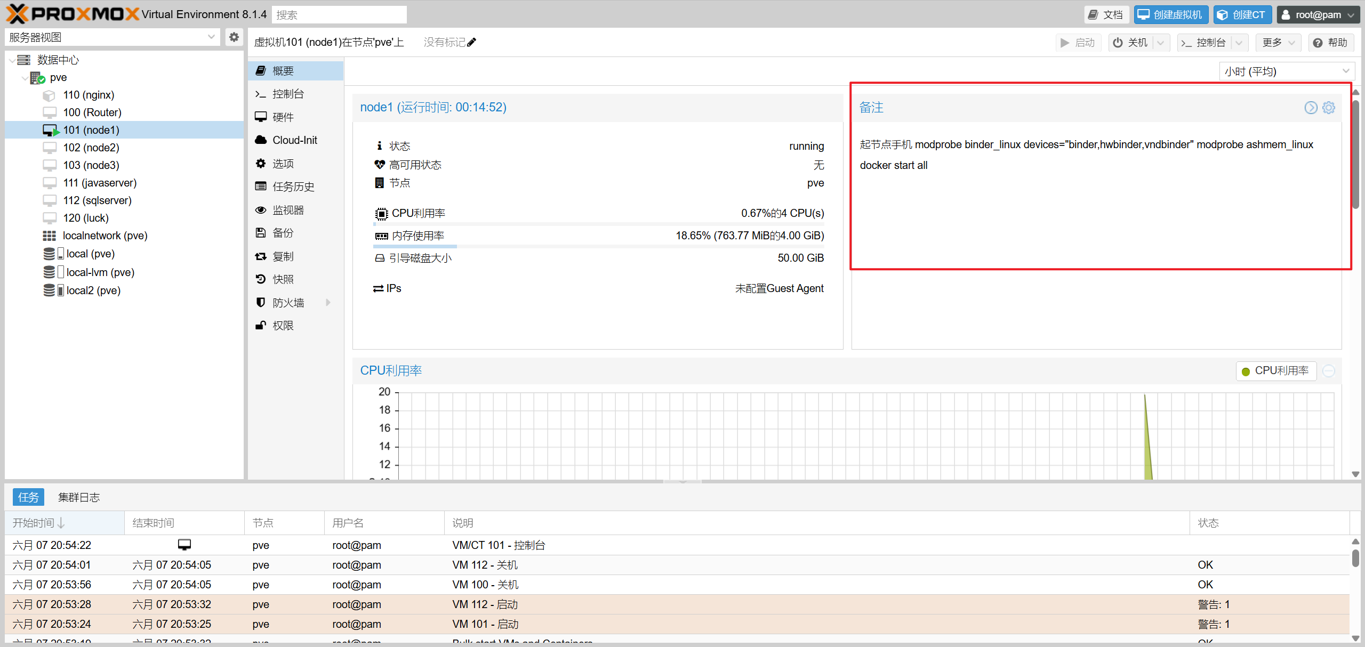Viewport: 1365px width, 647px height.
Task: Click the gear icon beside server view selector
Action: [x=234, y=37]
